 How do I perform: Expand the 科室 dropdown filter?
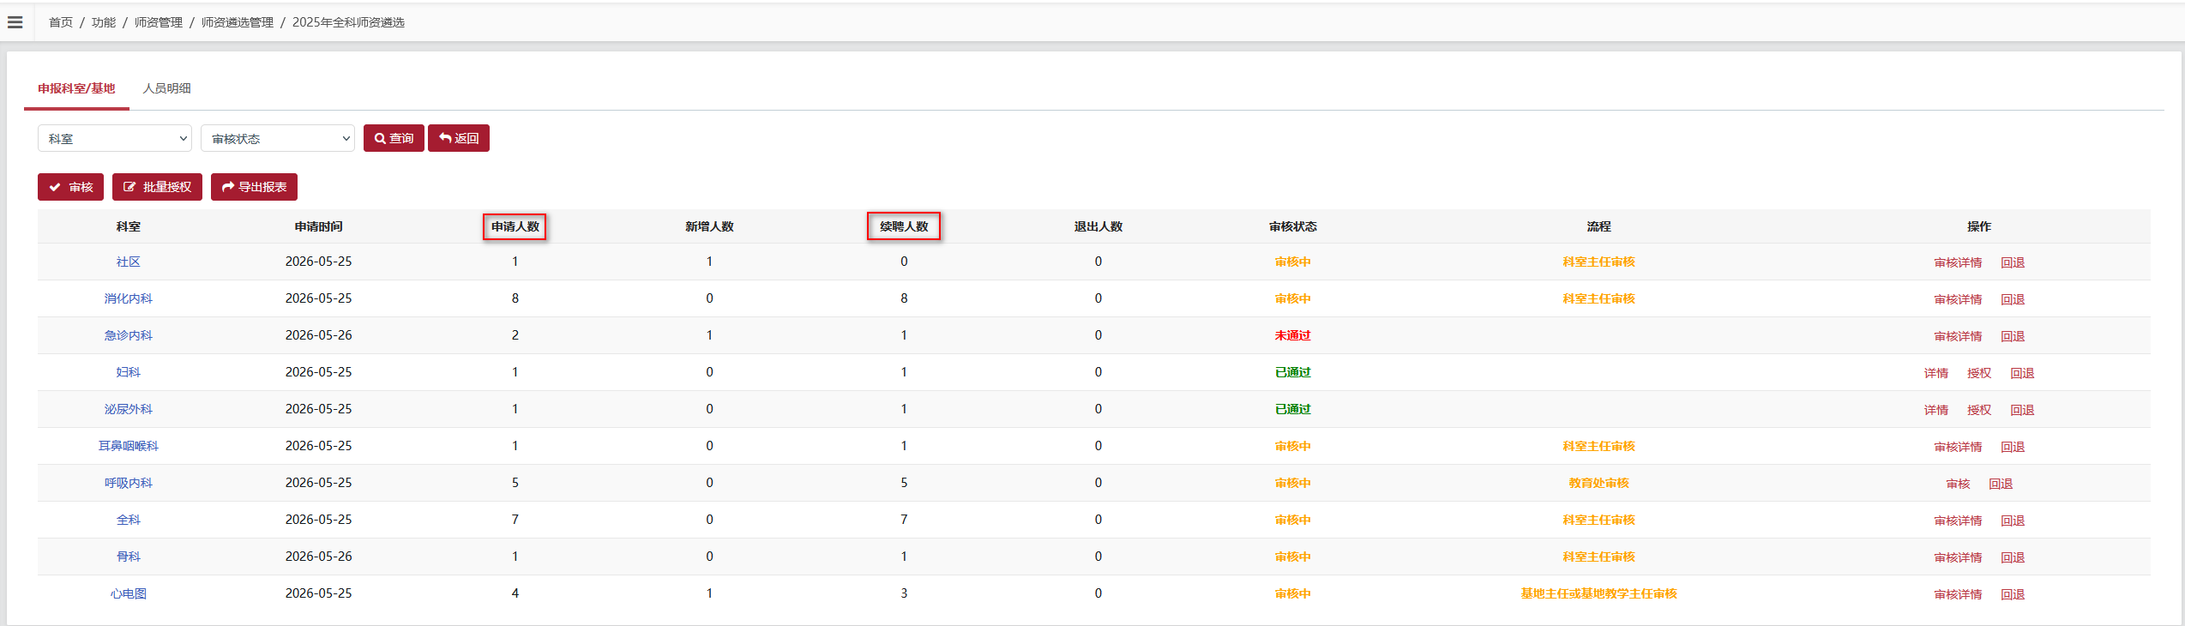(x=115, y=138)
